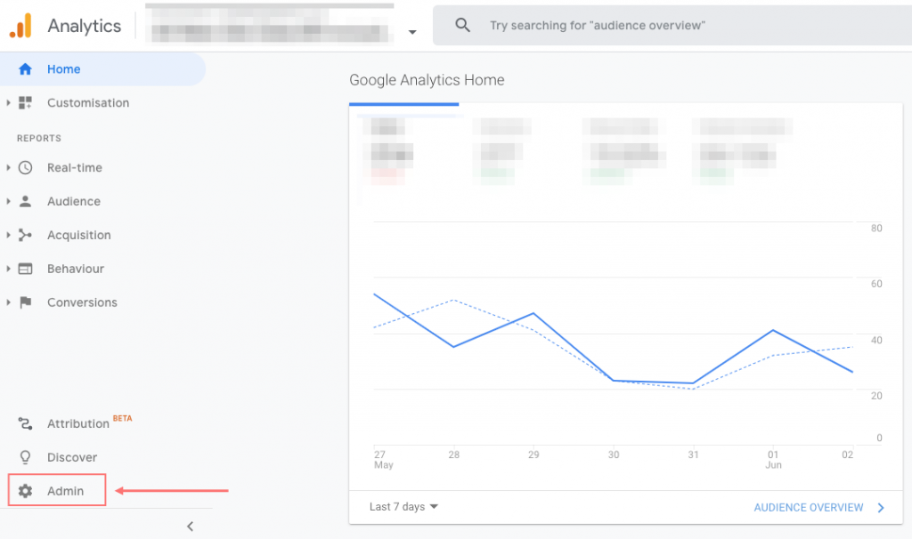The image size is (912, 539).
Task: Select Home in the navigation menu
Action: pos(63,68)
